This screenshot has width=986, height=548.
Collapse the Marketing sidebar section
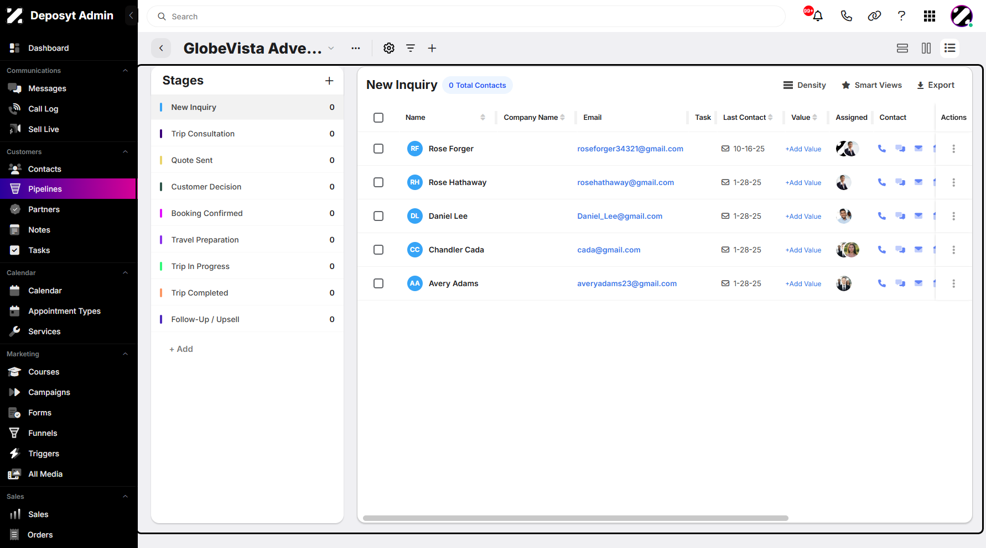point(125,354)
